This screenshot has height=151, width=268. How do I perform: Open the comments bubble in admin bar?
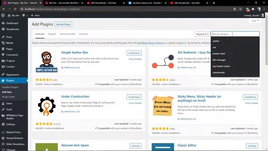(25, 16)
